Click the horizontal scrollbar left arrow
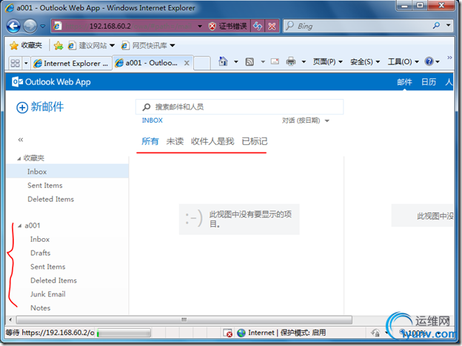Viewport: 462px width, 346px height. tap(10, 320)
